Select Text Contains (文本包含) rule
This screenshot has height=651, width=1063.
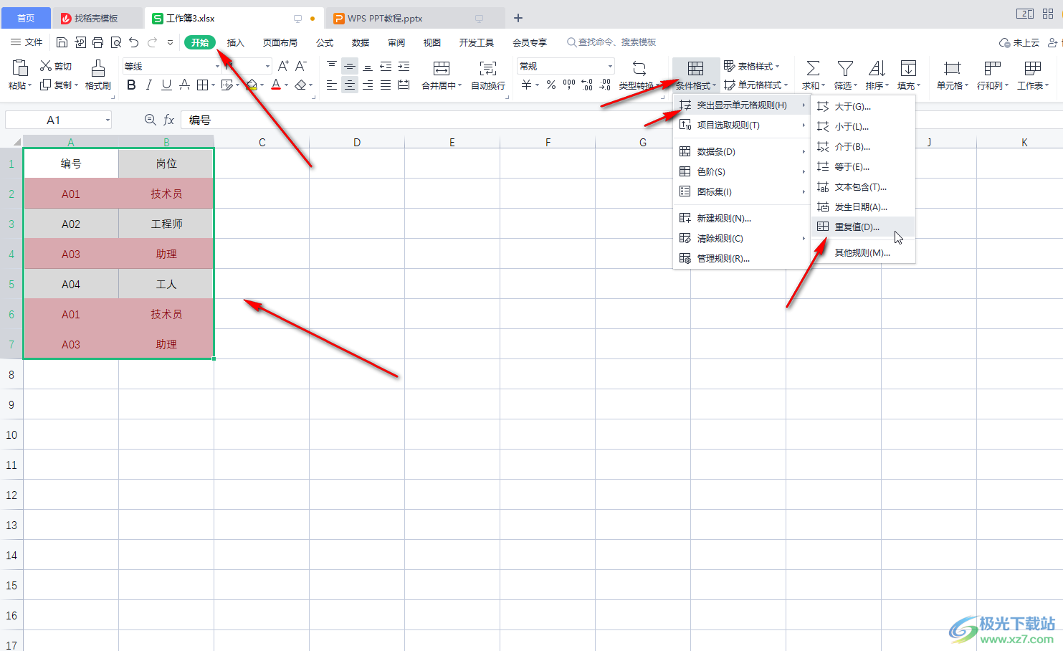(x=863, y=186)
